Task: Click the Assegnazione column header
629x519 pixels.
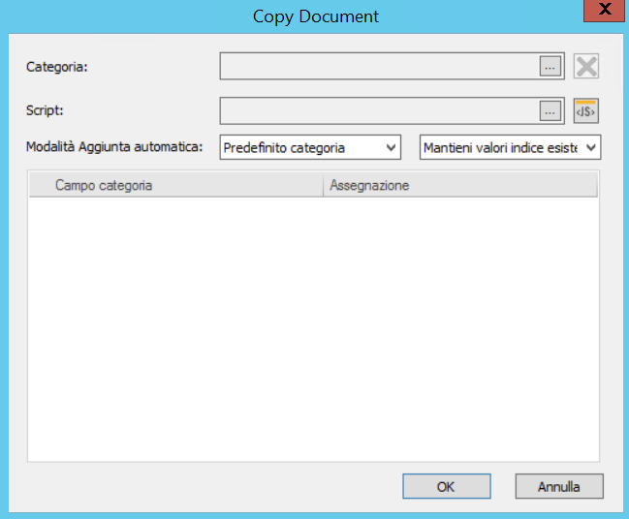Action: click(x=368, y=185)
